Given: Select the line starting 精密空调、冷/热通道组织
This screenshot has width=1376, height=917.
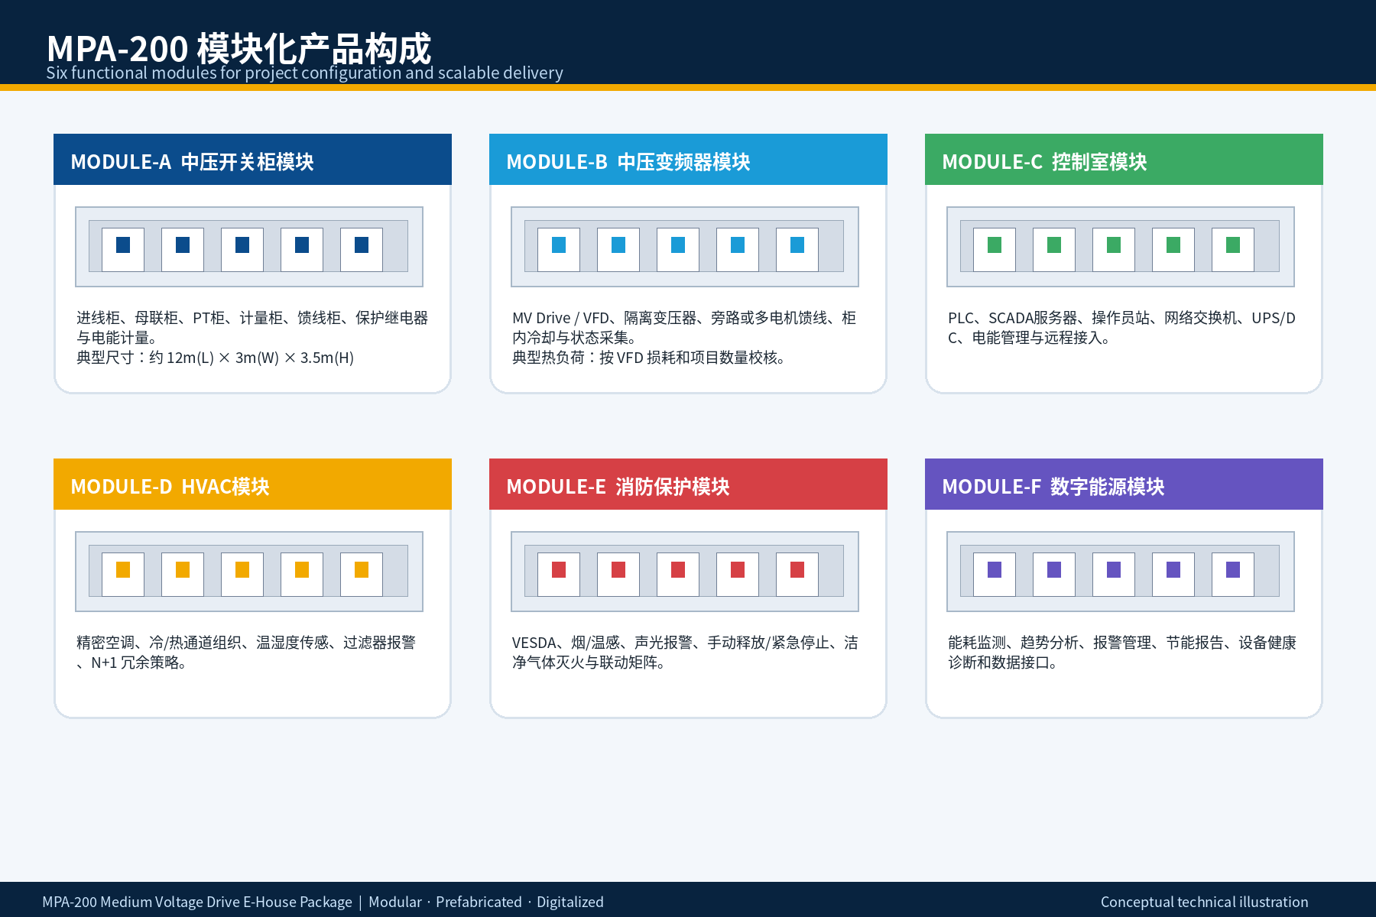Looking at the screenshot, I should point(246,643).
